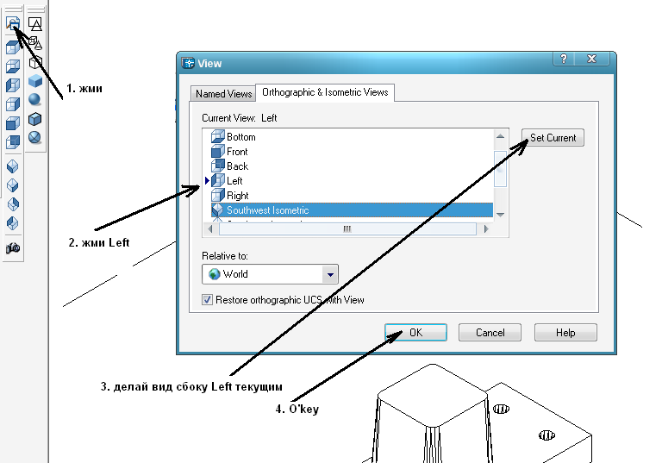
Task: Select the Right view toolbar icon
Action: (x=13, y=104)
